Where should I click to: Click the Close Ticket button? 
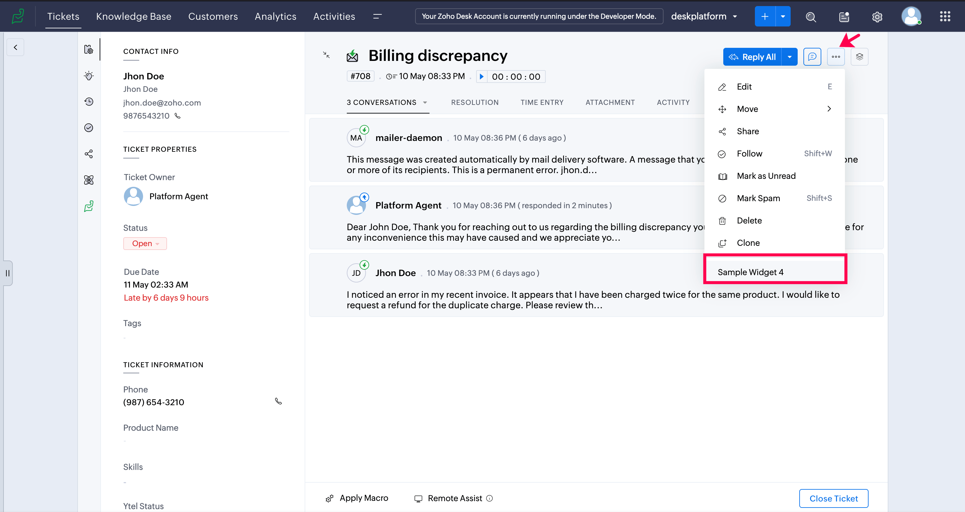click(x=833, y=499)
